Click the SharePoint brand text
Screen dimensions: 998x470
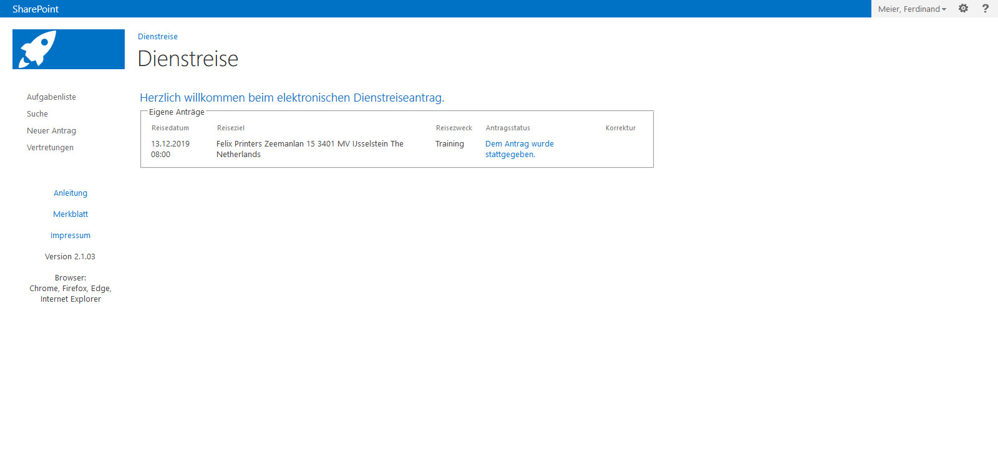click(x=36, y=9)
